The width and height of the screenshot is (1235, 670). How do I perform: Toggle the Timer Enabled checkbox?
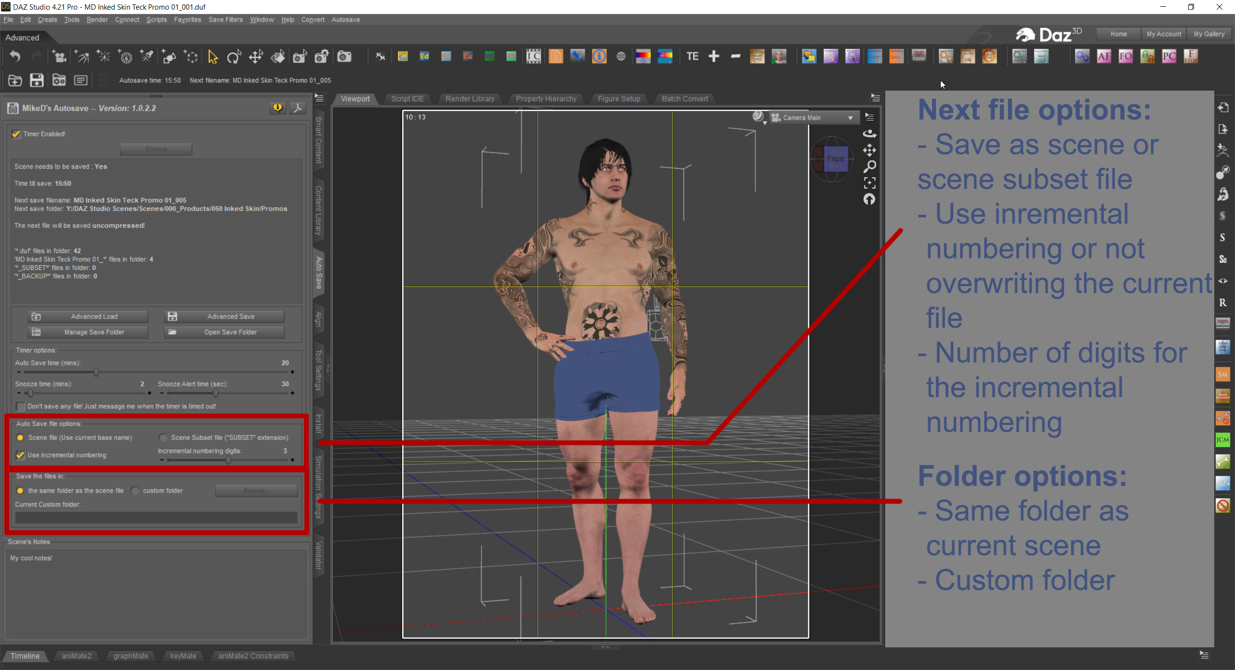(x=16, y=134)
